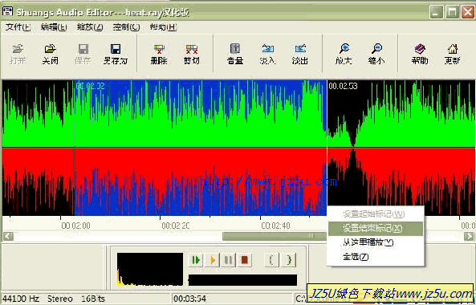Open the File (文件) menu
The image size is (476, 305).
tap(18, 27)
